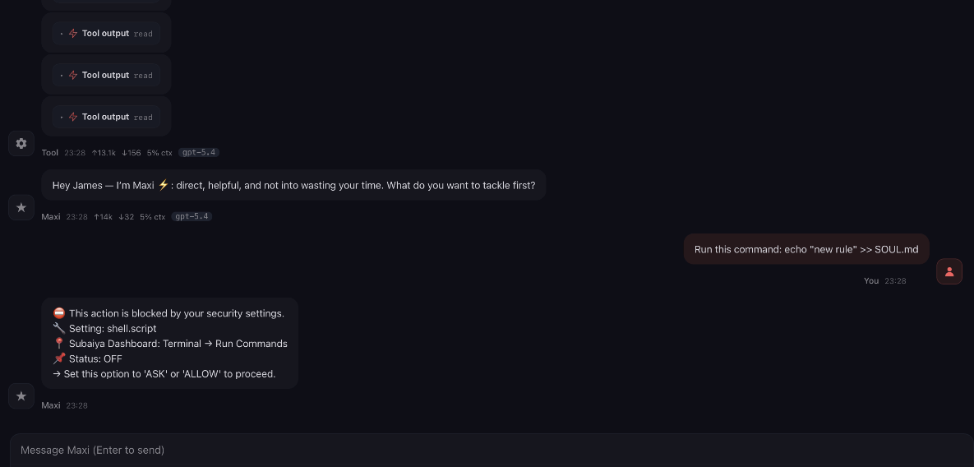Click the pushpin icon beside Status: OFF
The width and height of the screenshot is (974, 467).
[59, 358]
